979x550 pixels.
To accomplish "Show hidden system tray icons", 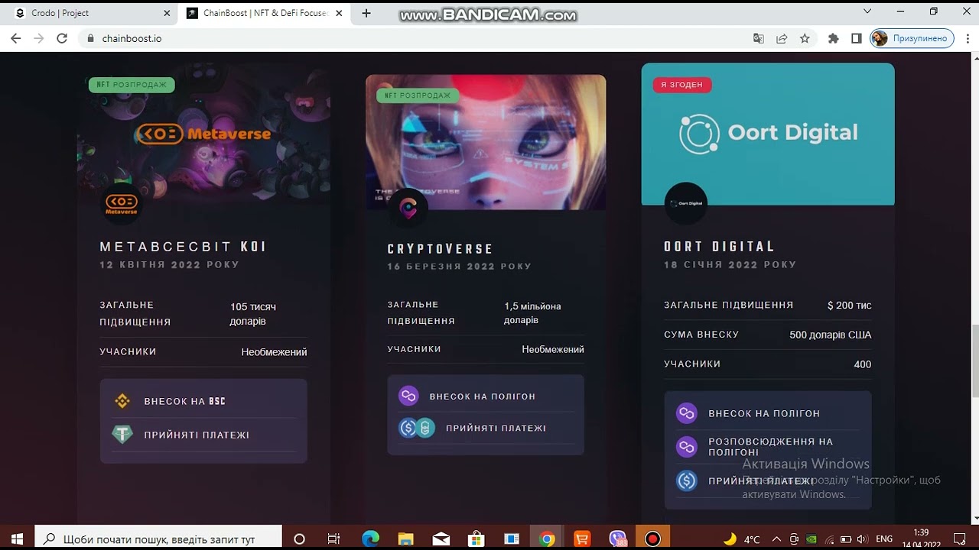I will pyautogui.click(x=776, y=539).
